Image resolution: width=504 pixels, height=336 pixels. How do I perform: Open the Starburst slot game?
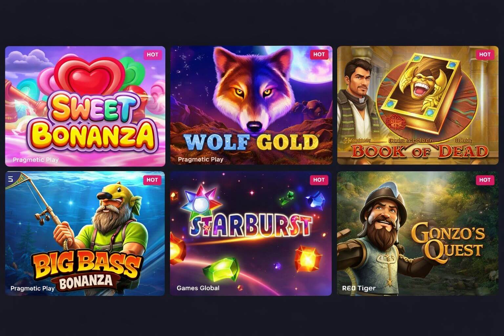pyautogui.click(x=251, y=233)
